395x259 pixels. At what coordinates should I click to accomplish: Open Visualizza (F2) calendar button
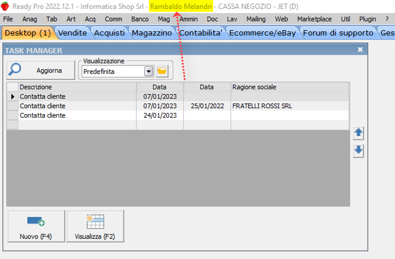[x=95, y=226]
